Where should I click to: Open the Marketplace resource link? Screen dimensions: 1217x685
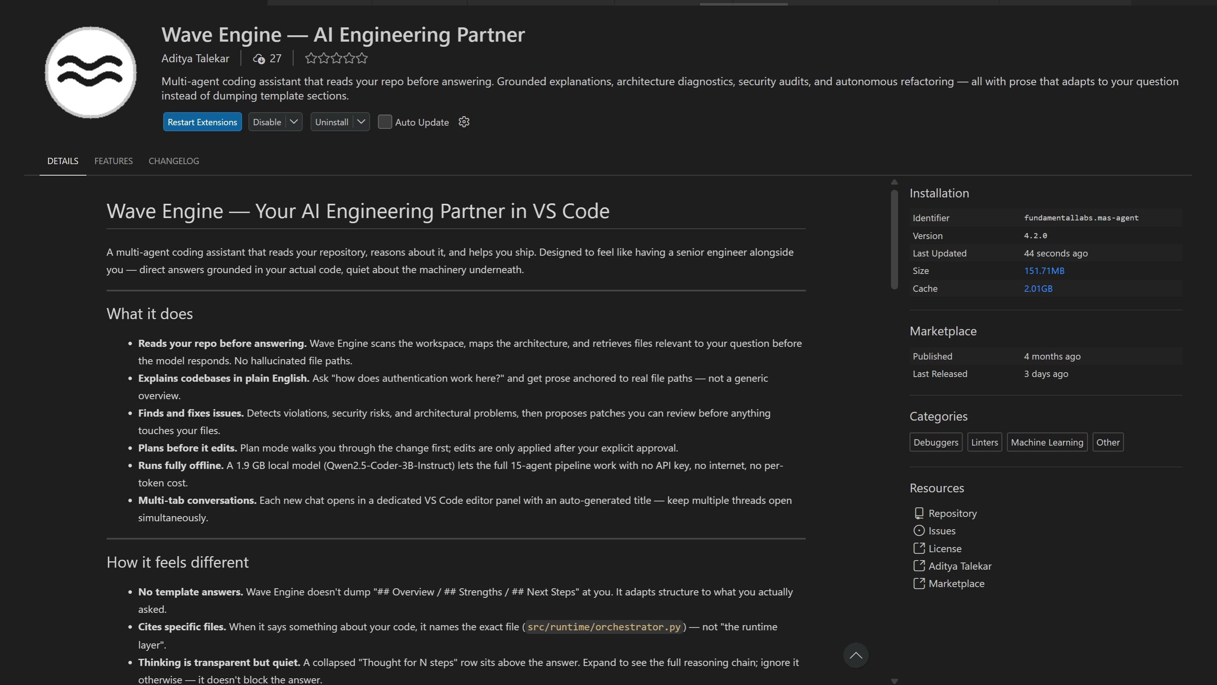point(957,584)
